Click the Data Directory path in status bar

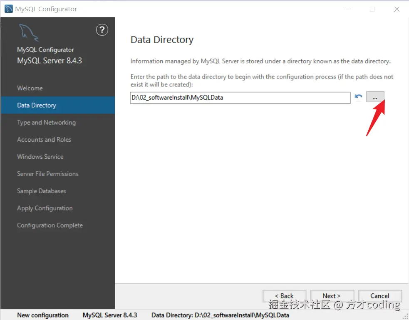(x=220, y=315)
